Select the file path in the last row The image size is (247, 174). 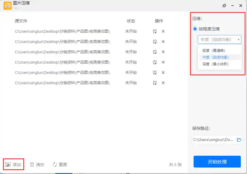pyautogui.click(x=62, y=83)
